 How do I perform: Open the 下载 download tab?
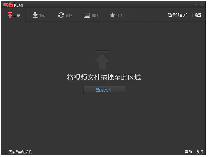tap(39, 15)
